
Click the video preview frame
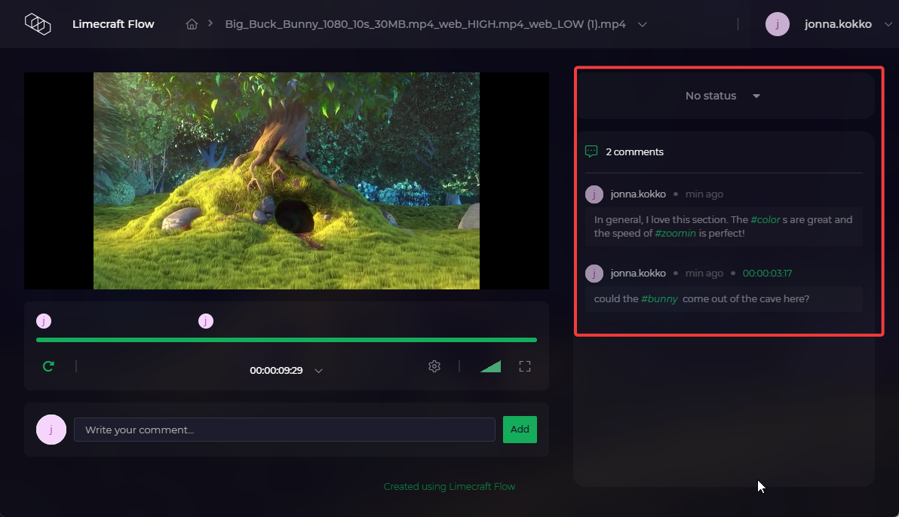coord(287,181)
